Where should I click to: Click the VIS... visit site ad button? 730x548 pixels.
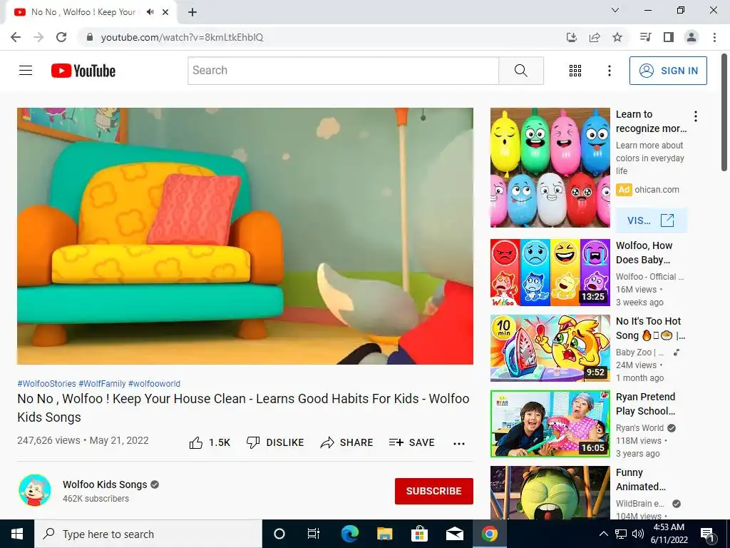coord(651,220)
